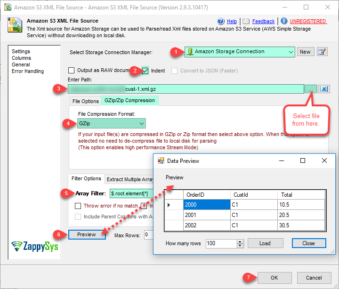
Task: Select Columns in left panel
Action: point(21,58)
